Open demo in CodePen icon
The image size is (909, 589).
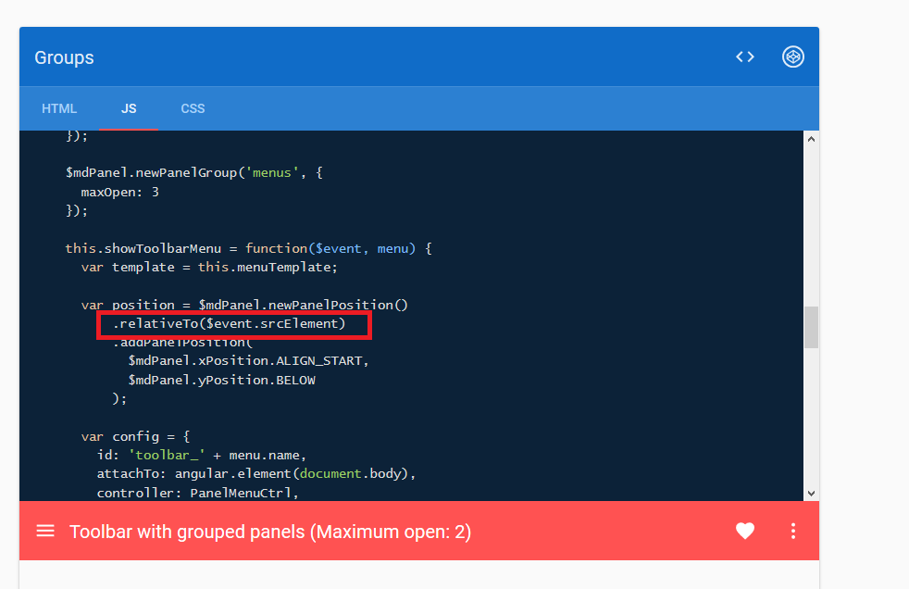(x=793, y=56)
